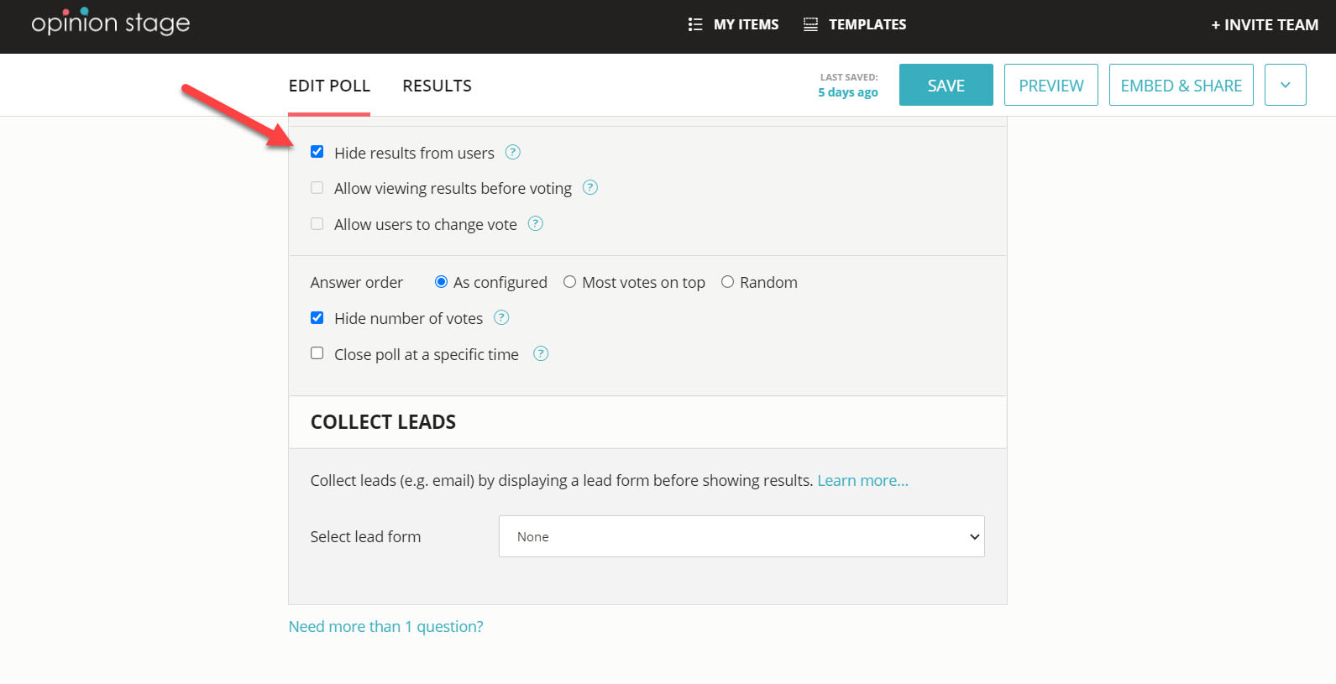Click the Opinion Stage logo
The image size is (1336, 684).
110,23
